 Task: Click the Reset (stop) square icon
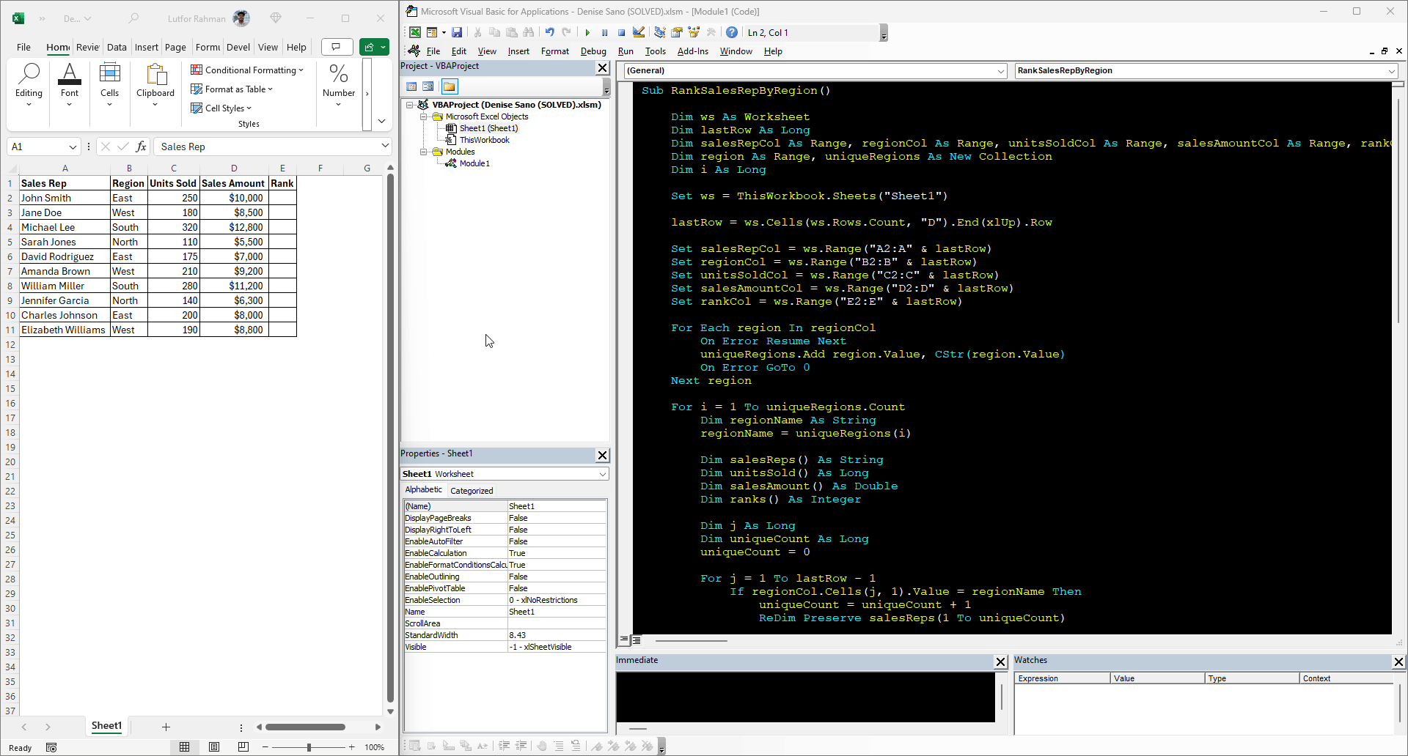point(621,32)
